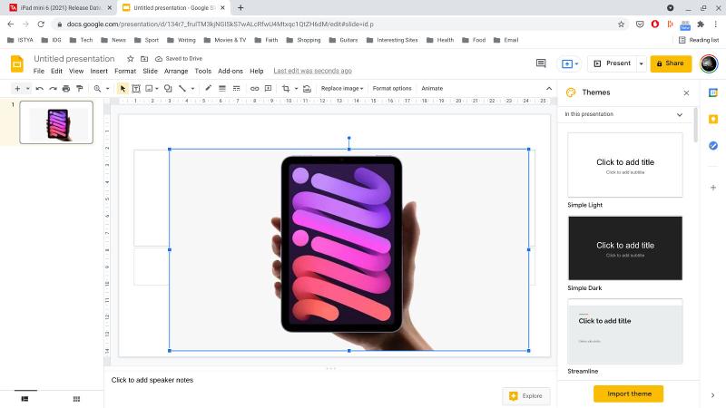This screenshot has width=726, height=408.
Task: Click to add speaker notes field
Action: (152, 380)
